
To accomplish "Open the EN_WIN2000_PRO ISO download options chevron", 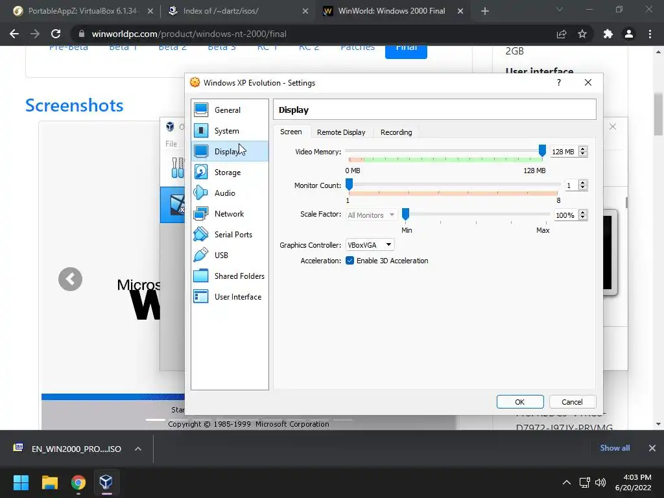I will point(138,449).
